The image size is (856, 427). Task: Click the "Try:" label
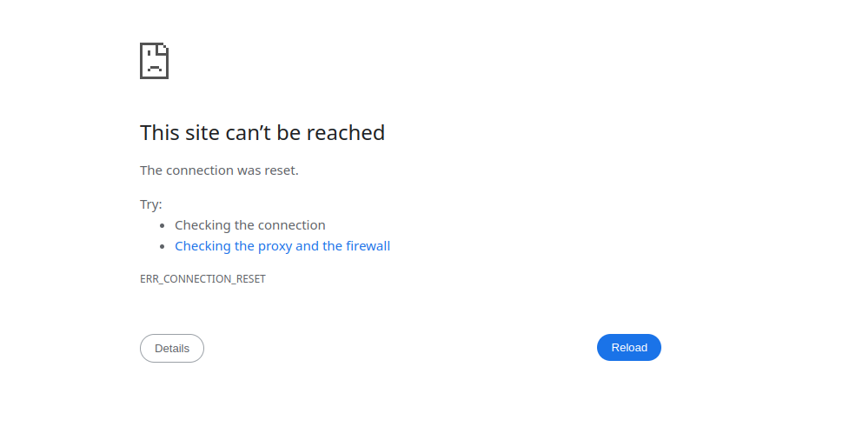click(x=151, y=204)
